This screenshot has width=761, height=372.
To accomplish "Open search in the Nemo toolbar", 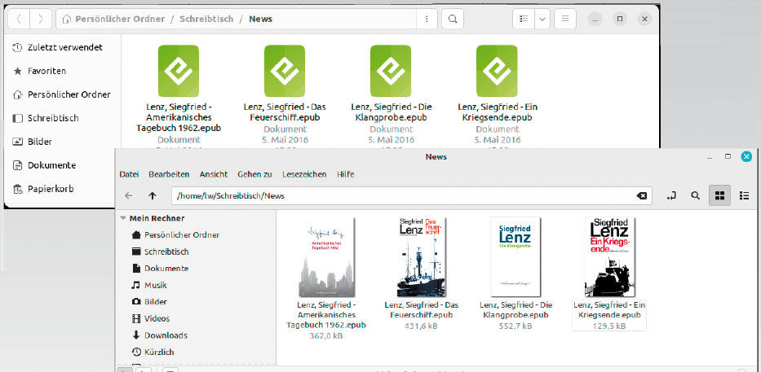I will tap(696, 195).
